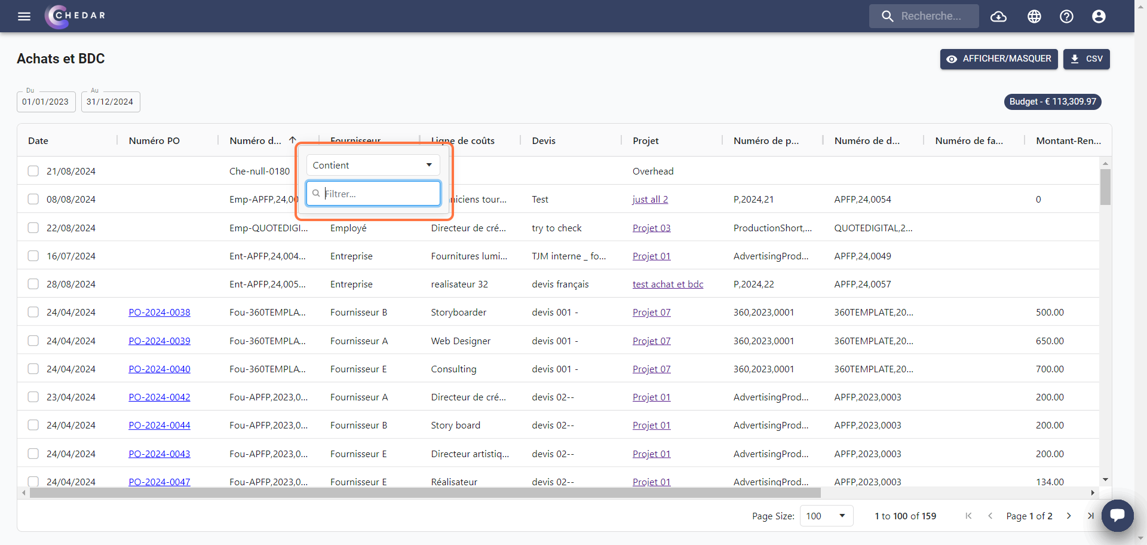Click the Chedar logo
Viewport: 1147px width, 545px height.
pos(75,16)
